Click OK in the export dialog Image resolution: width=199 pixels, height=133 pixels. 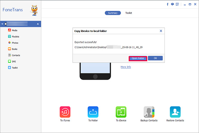click(x=155, y=58)
